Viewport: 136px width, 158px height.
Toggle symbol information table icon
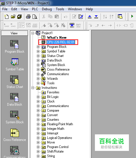click(x=72, y=25)
